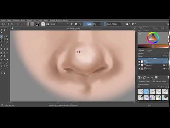Select the Ellipse shape tool
Screen dimensions: 170x128
(x=1, y=39)
